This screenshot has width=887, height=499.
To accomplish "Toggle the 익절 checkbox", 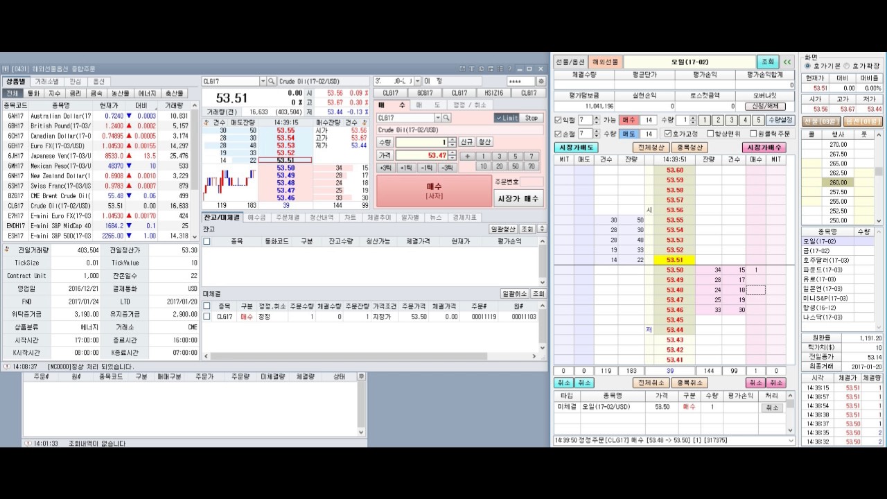I will (559, 121).
